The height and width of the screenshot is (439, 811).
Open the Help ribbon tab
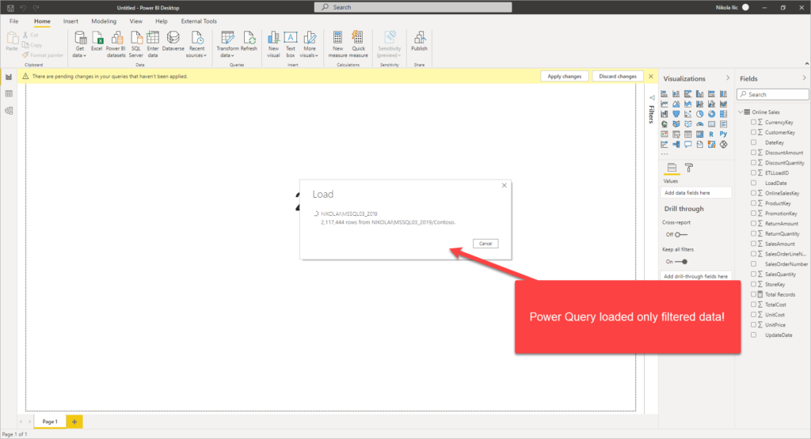162,21
